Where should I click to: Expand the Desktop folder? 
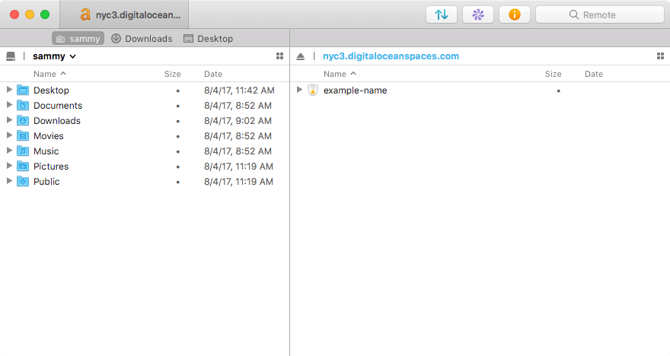coord(9,90)
